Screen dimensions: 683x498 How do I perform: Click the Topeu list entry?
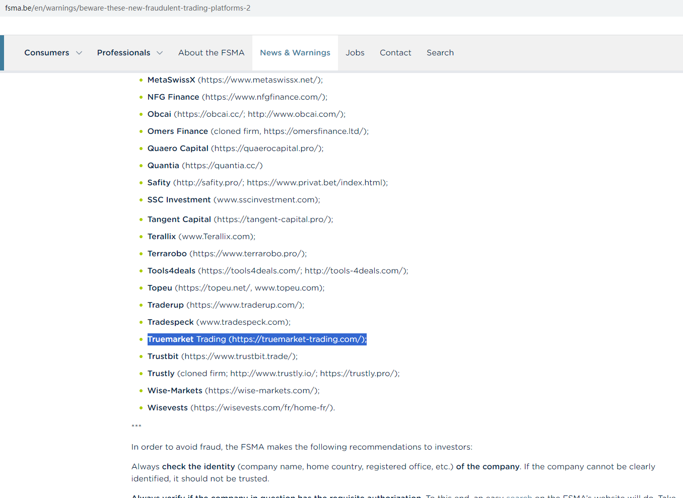pyautogui.click(x=236, y=288)
